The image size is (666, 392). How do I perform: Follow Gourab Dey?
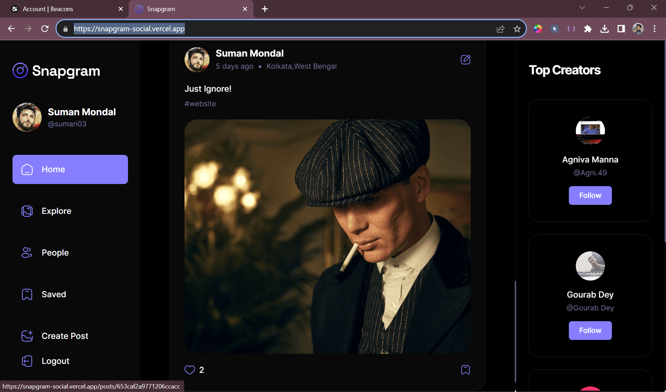[x=590, y=331]
